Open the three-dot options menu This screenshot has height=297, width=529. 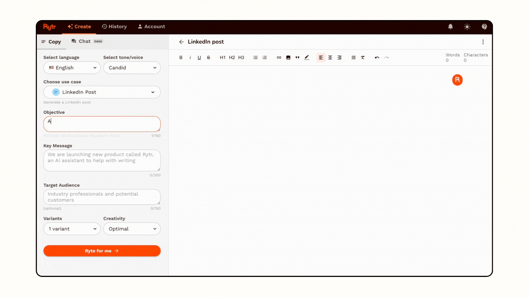pyautogui.click(x=483, y=42)
